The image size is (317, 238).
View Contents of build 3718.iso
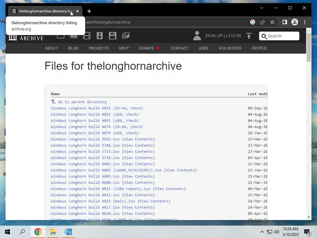click(138, 158)
